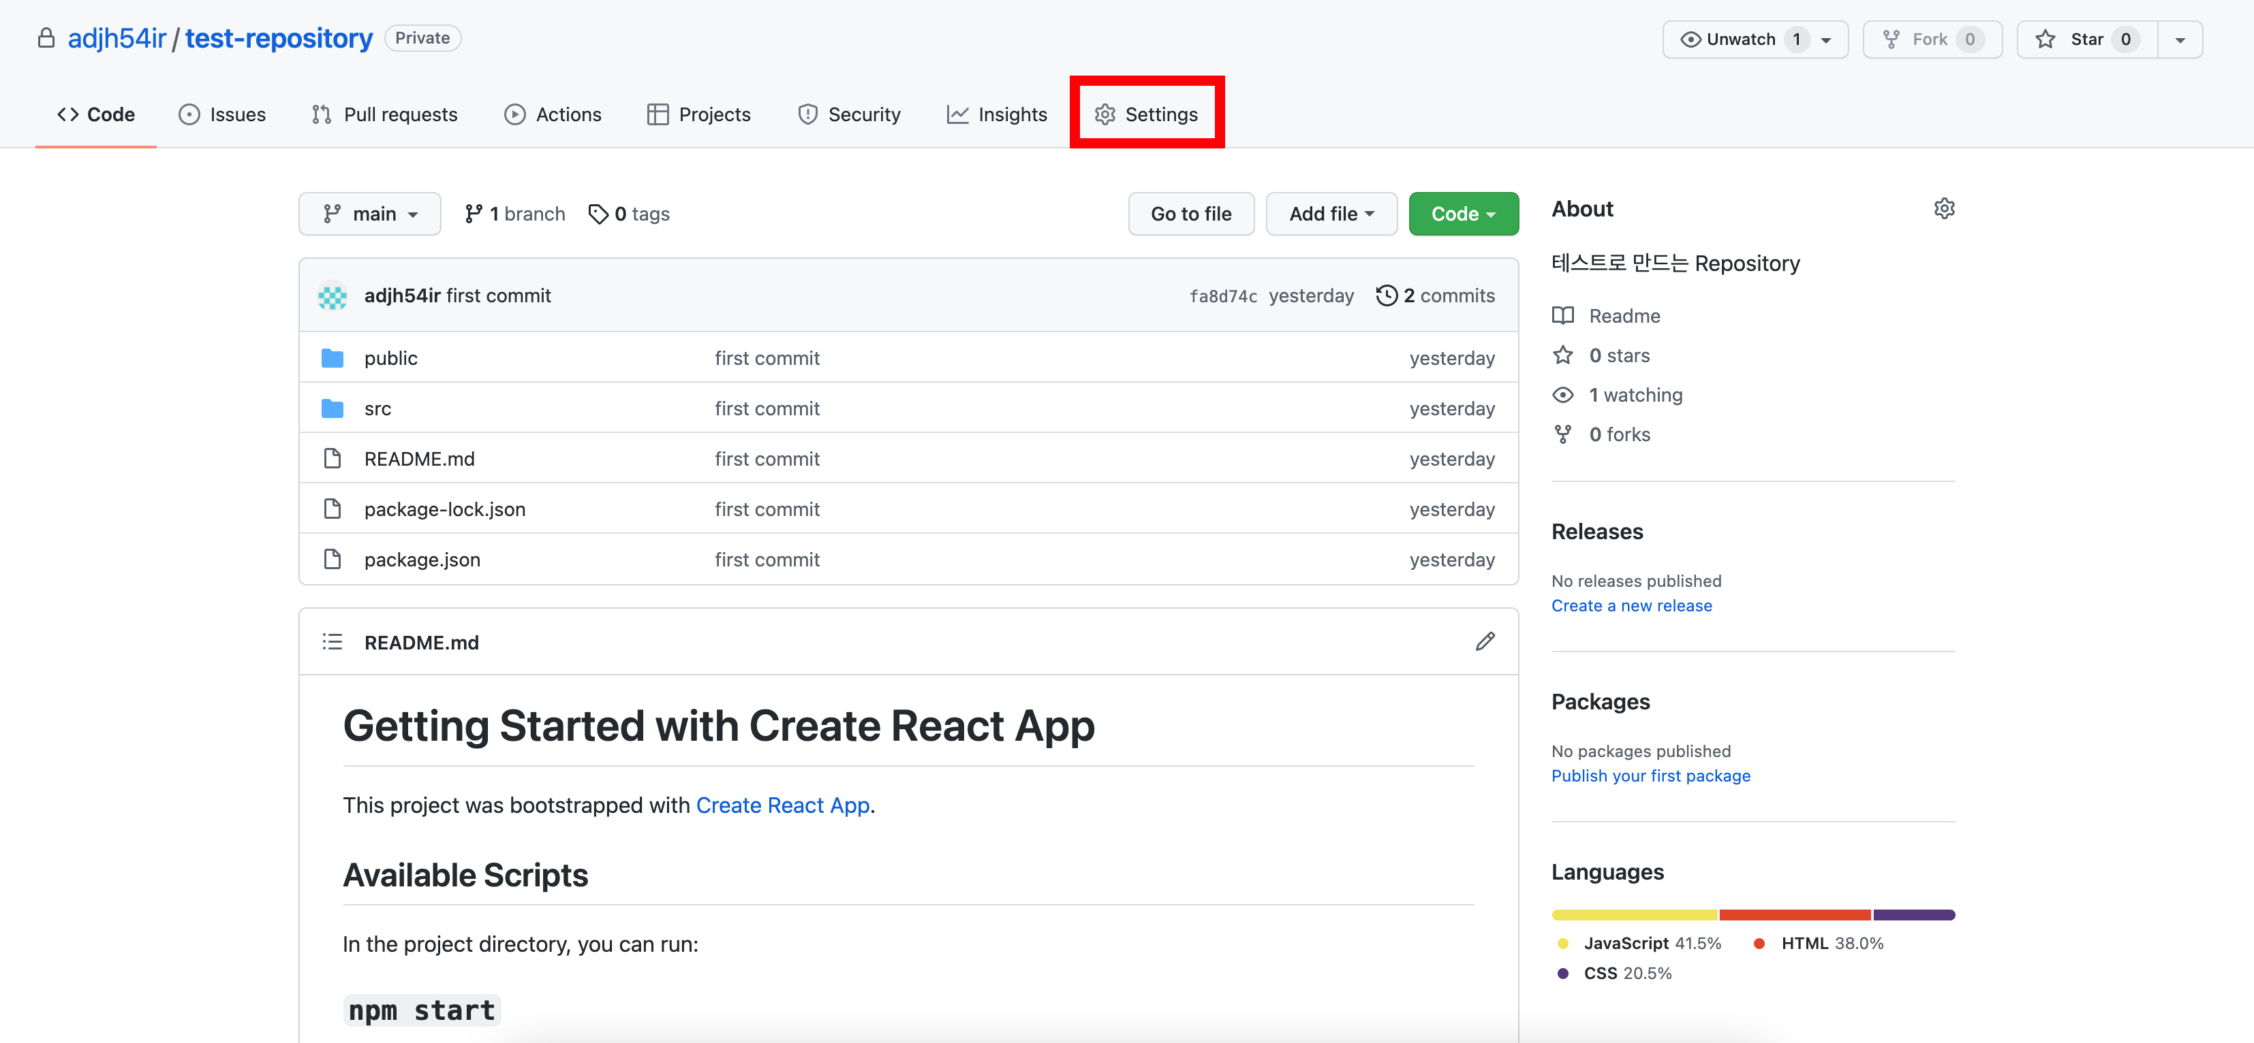The image size is (2254, 1043).
Task: Switch to the Settings tab
Action: coord(1146,114)
